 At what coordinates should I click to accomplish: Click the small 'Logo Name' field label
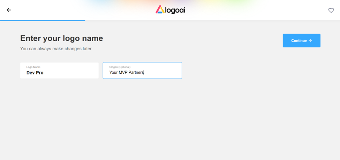click(33, 67)
